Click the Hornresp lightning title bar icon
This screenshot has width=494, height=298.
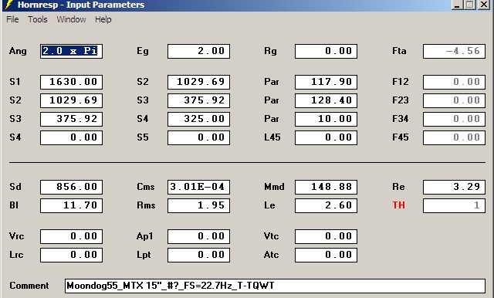[x=9, y=5]
